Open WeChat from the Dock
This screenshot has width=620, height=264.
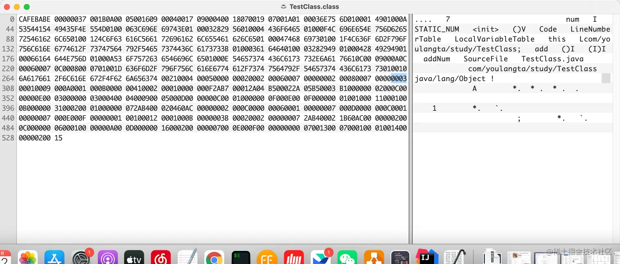pyautogui.click(x=347, y=257)
